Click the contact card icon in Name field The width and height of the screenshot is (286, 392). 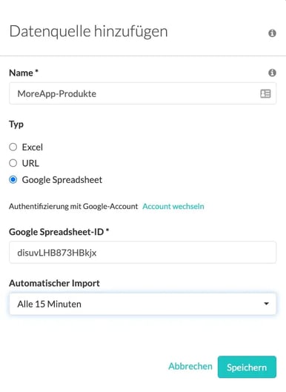(265, 94)
